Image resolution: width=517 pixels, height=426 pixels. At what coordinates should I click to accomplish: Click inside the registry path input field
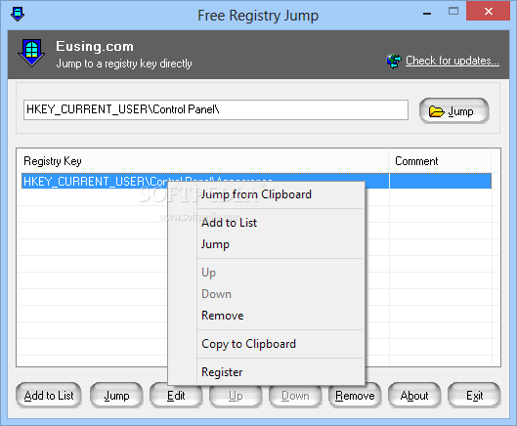click(x=216, y=109)
